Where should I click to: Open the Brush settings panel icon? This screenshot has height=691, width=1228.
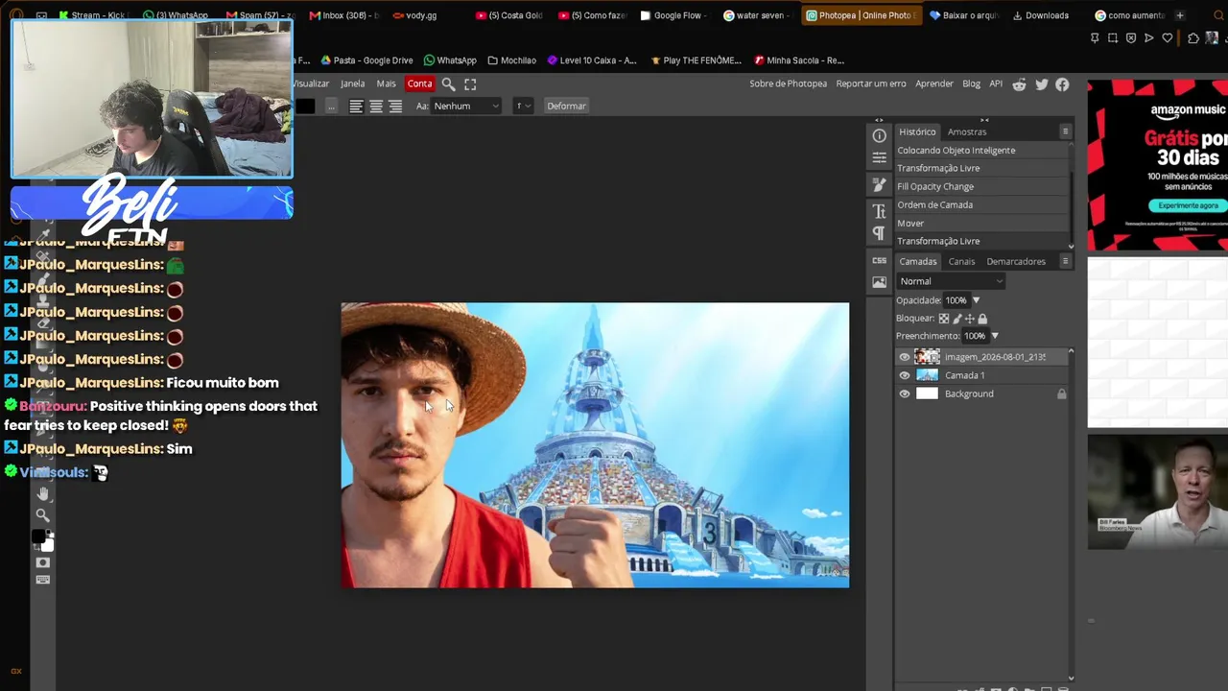click(x=879, y=184)
